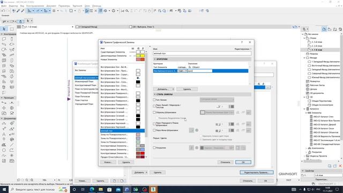The width and height of the screenshot is (343, 193).
Task: Select Развертки in the navigator tree
Action: pos(315,81)
